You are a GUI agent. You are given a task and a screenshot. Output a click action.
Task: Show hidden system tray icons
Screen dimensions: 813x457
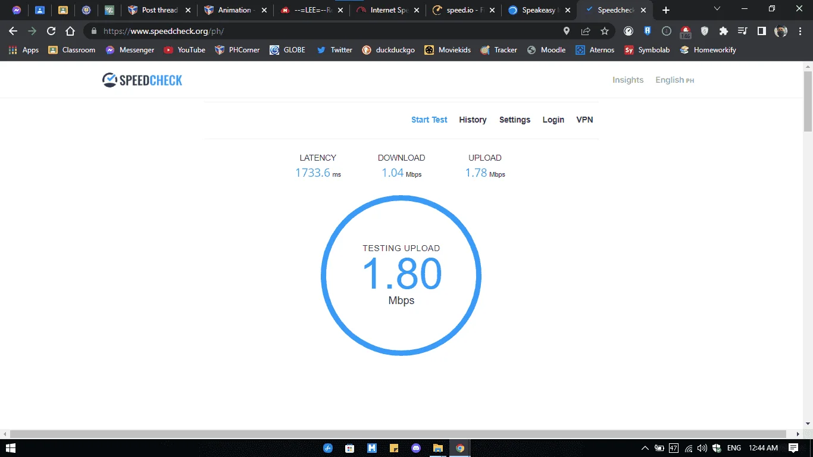645,448
